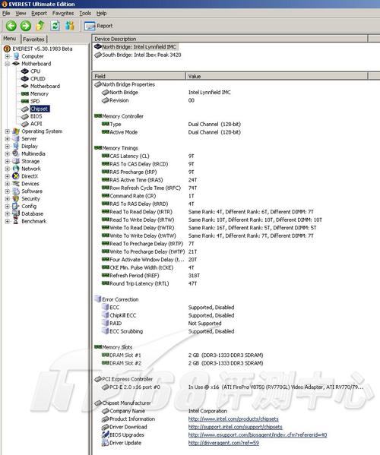Open the File menu

6,14
